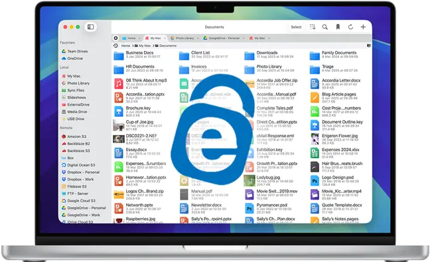Open the Google Cloud S3 connection
Viewport: 430px width, 262px height.
78,200
